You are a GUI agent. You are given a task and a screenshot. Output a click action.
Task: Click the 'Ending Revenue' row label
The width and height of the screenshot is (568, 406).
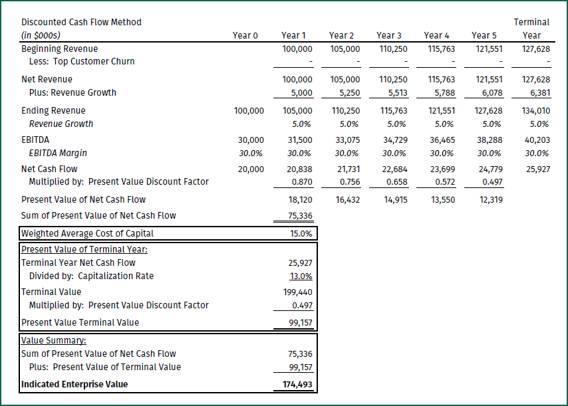coord(53,111)
